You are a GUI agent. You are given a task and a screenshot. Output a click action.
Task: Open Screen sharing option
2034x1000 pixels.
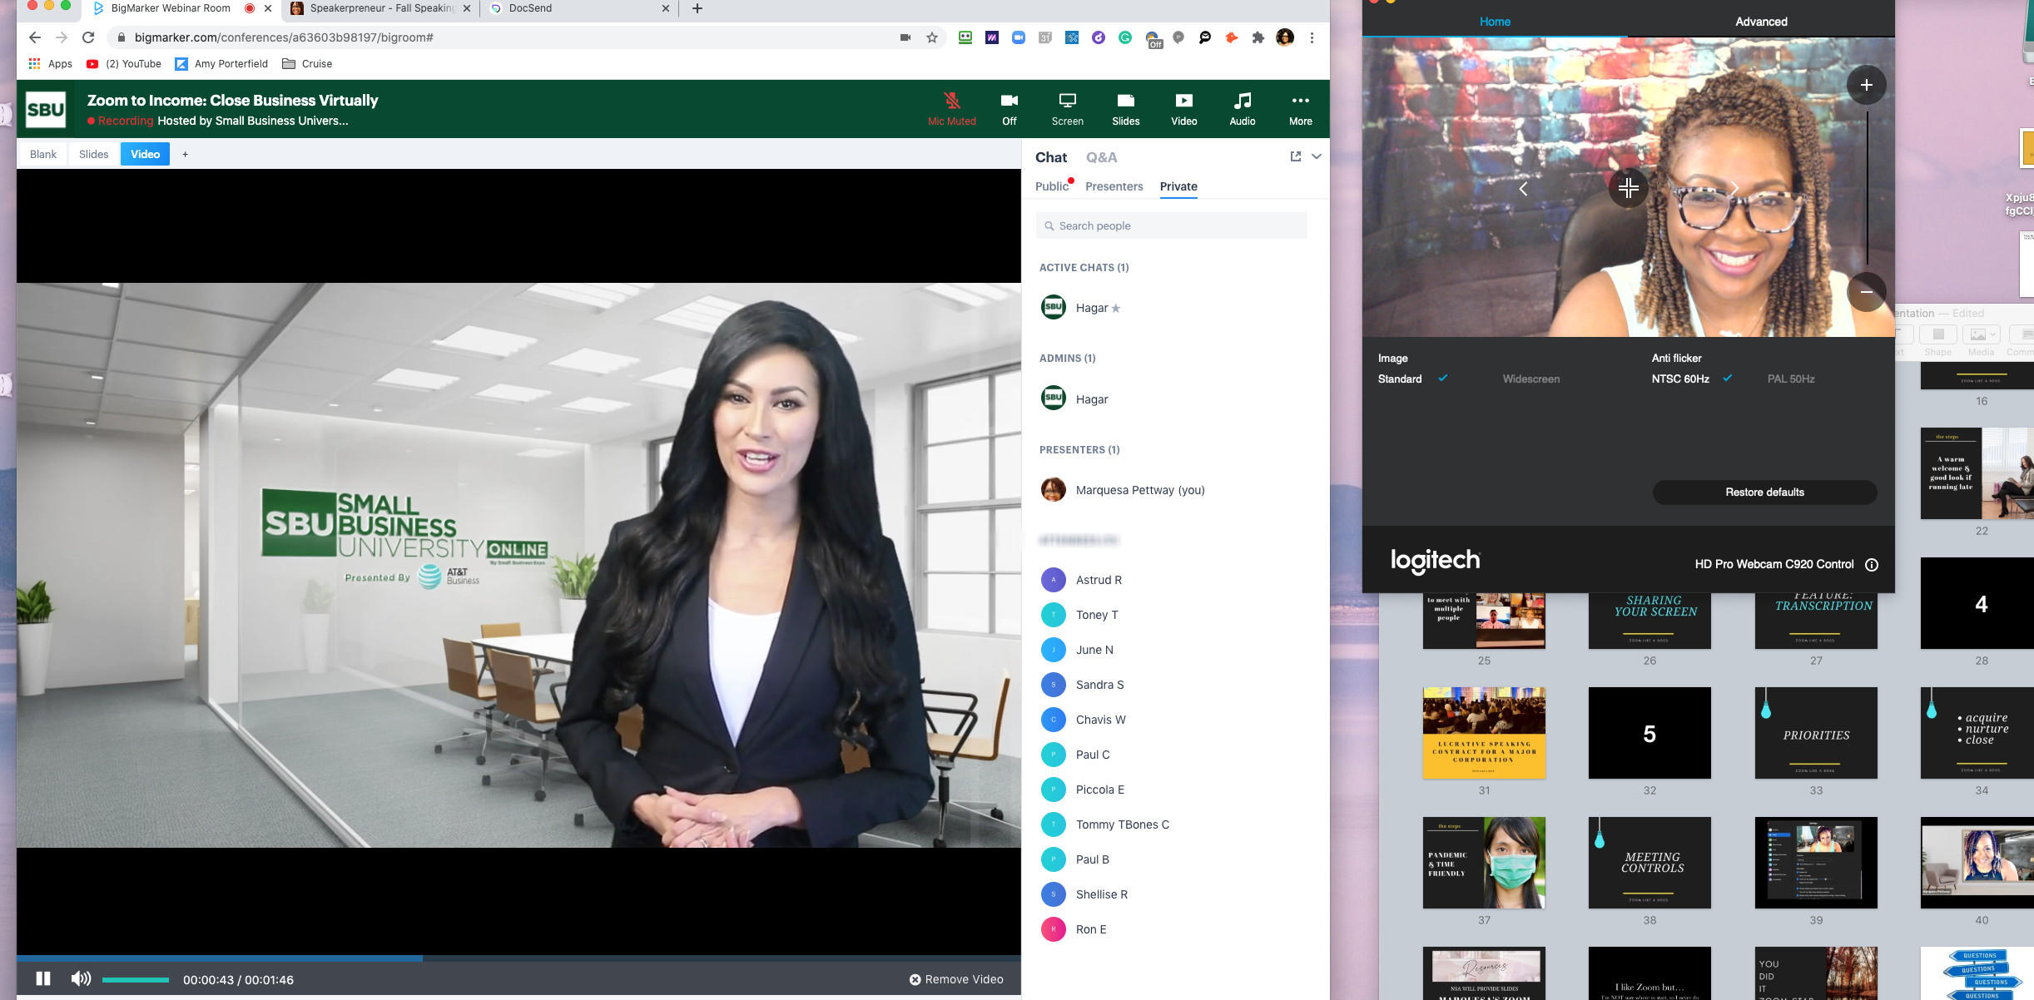(x=1067, y=109)
